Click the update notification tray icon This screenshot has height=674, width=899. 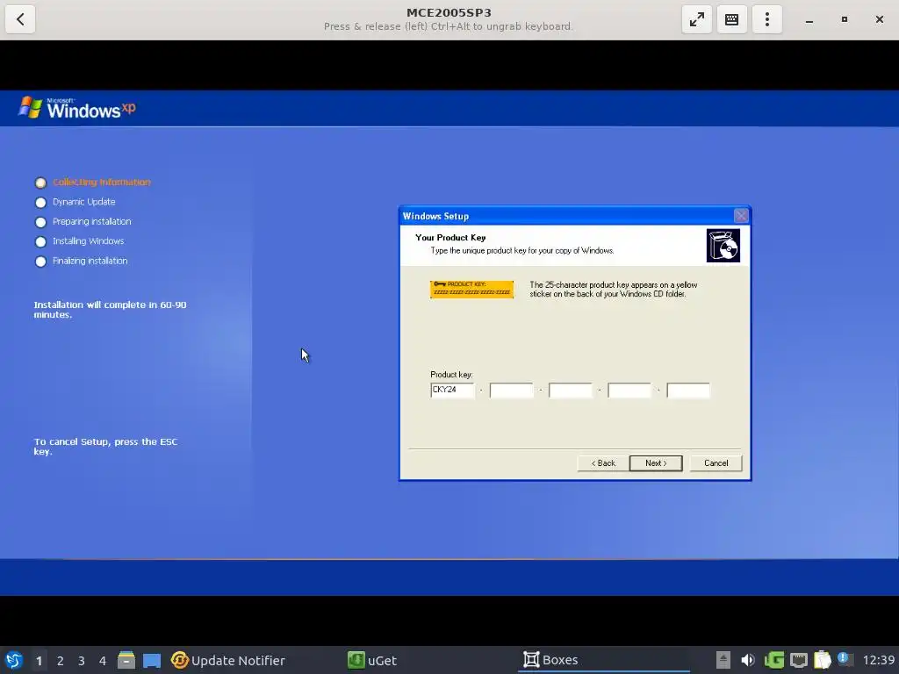[844, 659]
